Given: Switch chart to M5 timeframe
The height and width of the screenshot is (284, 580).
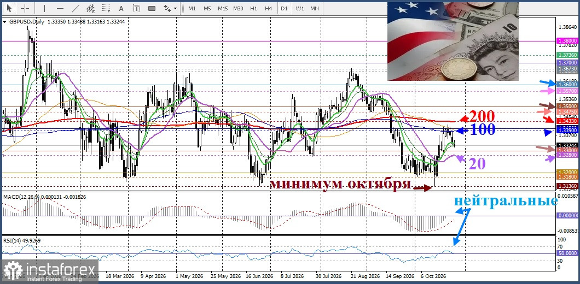Looking at the screenshot, I should click(x=207, y=8).
